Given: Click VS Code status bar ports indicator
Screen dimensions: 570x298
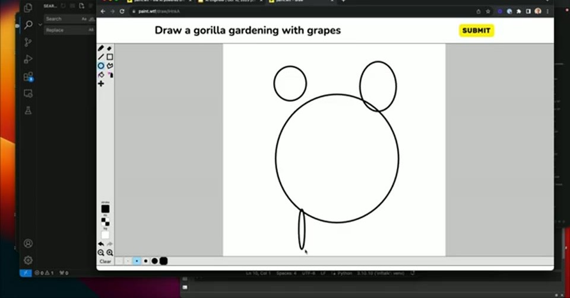Looking at the screenshot, I should 64,273.
